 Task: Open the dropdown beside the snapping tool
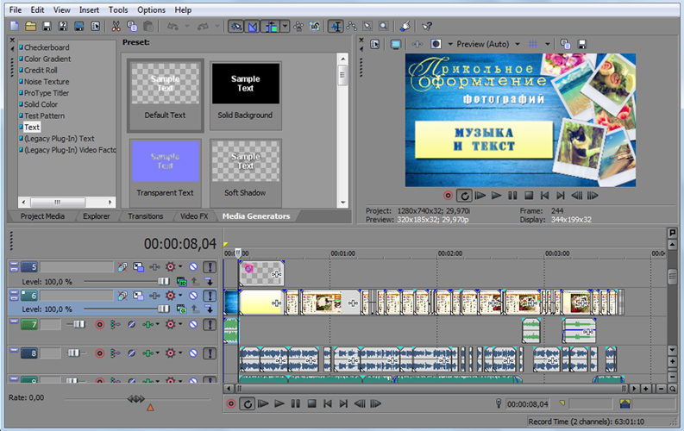(x=285, y=26)
